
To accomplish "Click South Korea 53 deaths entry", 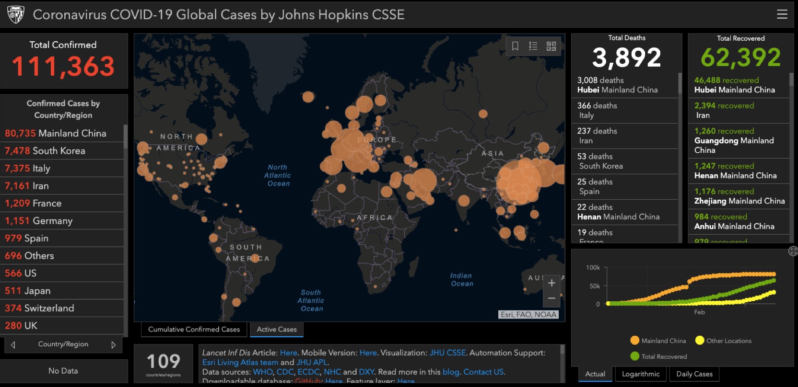I will 625,161.
